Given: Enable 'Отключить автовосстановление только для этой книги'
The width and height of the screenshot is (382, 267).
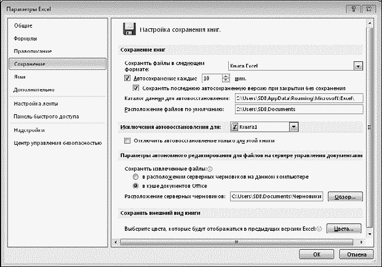Looking at the screenshot, I should [127, 141].
